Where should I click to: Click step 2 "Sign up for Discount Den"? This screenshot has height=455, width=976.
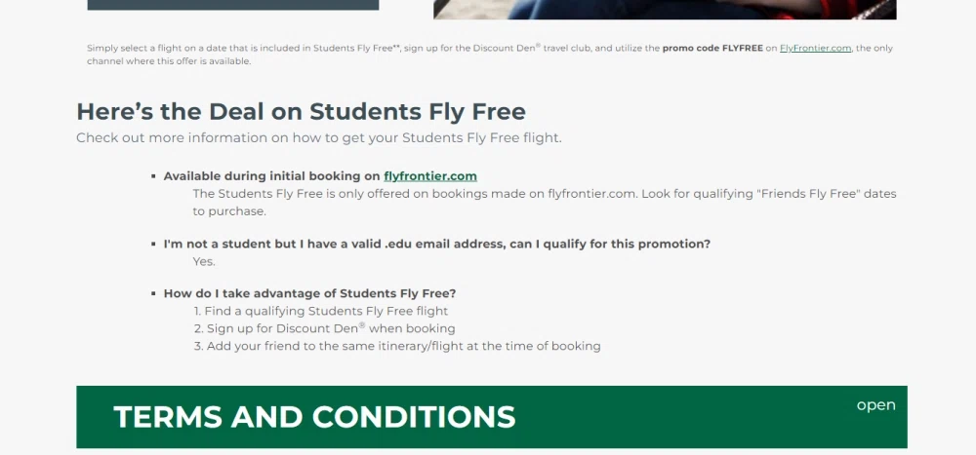[x=324, y=328]
